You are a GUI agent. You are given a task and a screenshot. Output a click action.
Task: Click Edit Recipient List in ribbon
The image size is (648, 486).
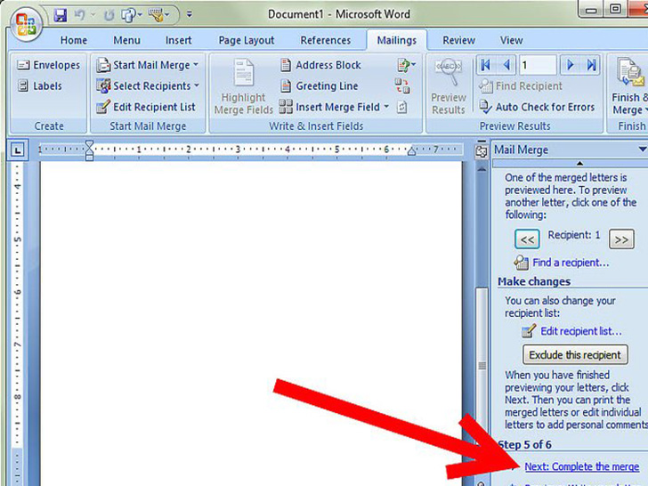pyautogui.click(x=145, y=107)
